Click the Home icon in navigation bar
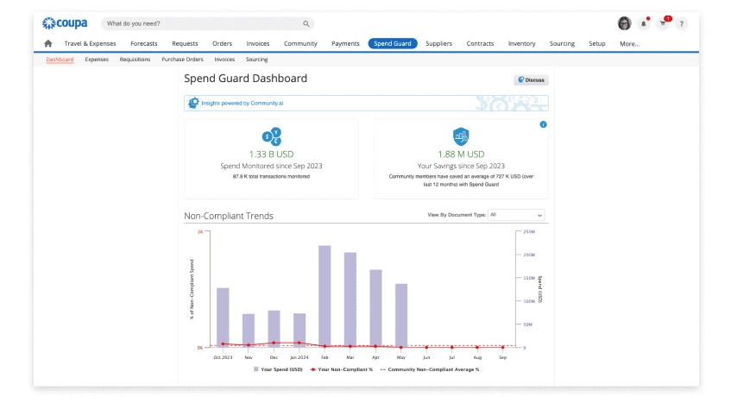This screenshot has width=731, height=397. pos(47,44)
